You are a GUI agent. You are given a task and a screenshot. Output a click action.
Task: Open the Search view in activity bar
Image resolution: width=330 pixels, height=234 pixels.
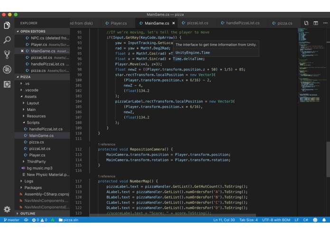[7, 40]
